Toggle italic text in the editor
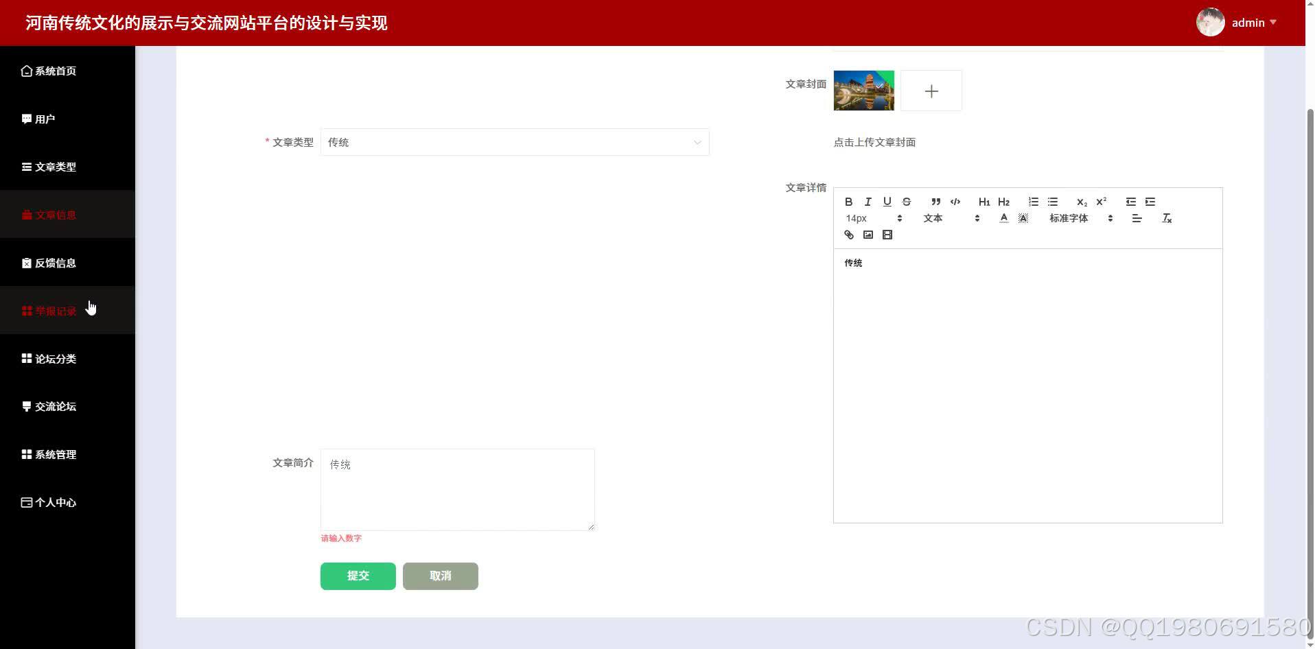Screen dimensions: 1315x649 click(x=867, y=202)
